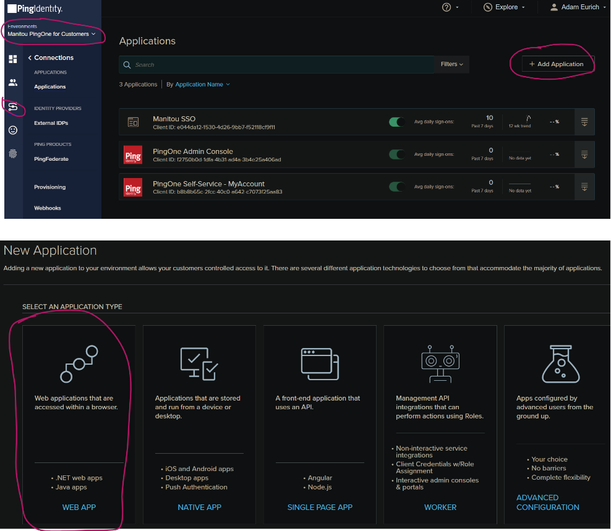Click the PingIdentity logo
This screenshot has width=611, height=531.
[35, 9]
